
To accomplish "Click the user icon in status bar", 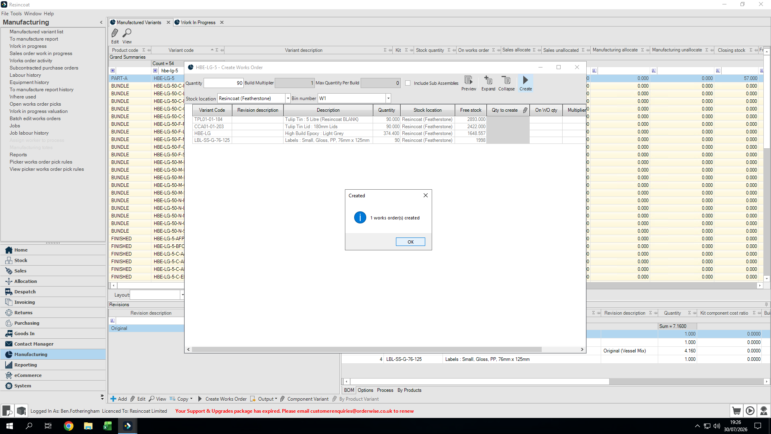I will [763, 411].
